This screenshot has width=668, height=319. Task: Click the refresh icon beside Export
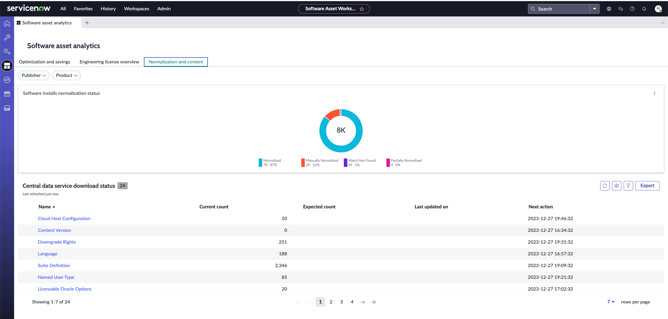(605, 186)
